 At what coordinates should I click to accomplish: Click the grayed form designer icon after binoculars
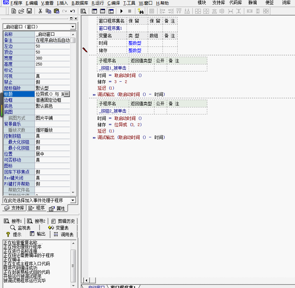click(x=152, y=11)
